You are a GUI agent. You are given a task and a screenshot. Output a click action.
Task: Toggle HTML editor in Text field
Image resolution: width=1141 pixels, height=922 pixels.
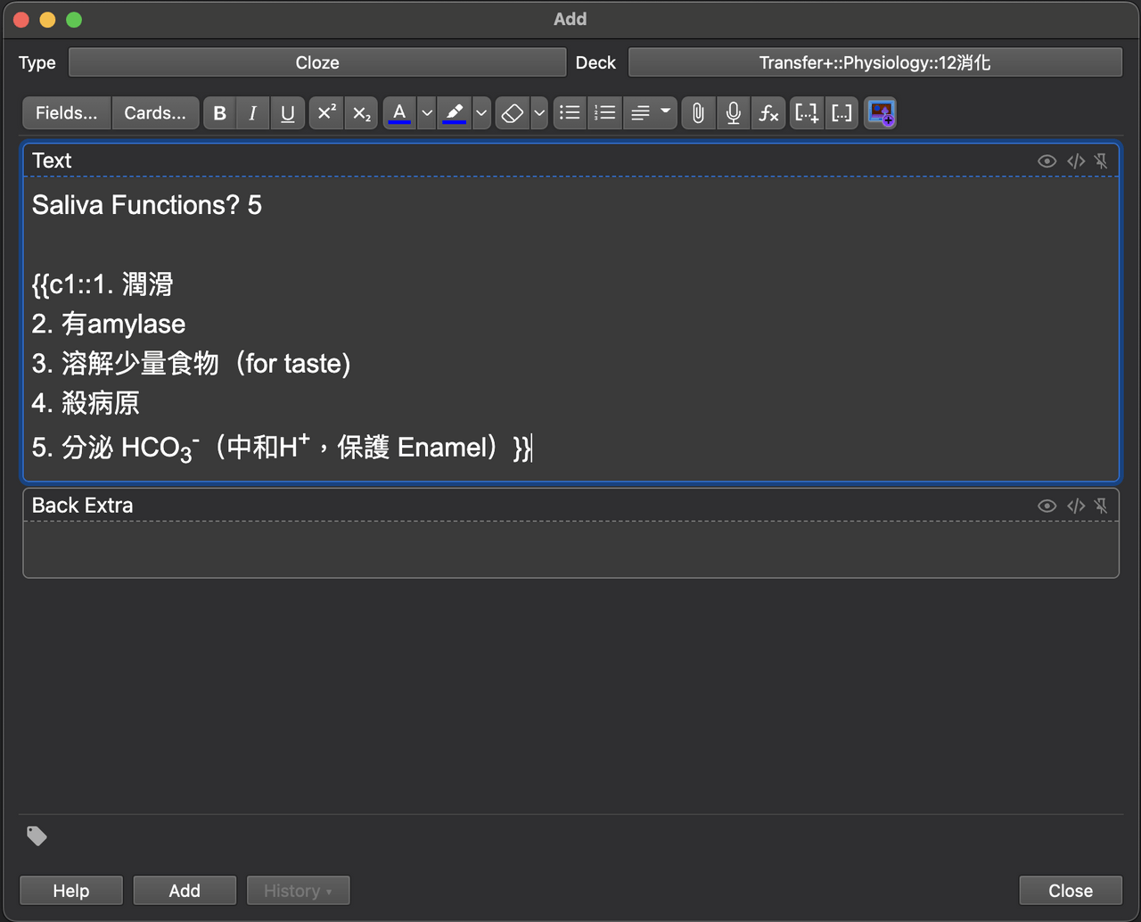tap(1076, 161)
